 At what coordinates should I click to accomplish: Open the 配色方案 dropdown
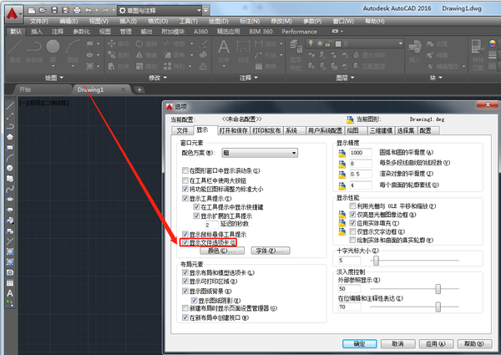point(259,153)
